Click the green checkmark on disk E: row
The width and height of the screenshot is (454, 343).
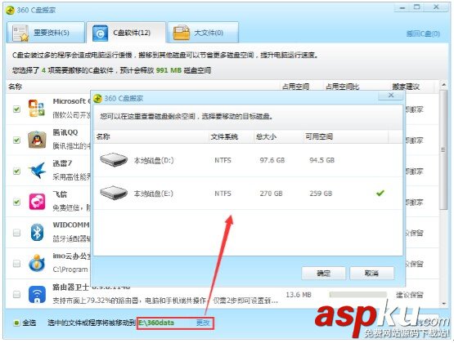pyautogui.click(x=380, y=193)
